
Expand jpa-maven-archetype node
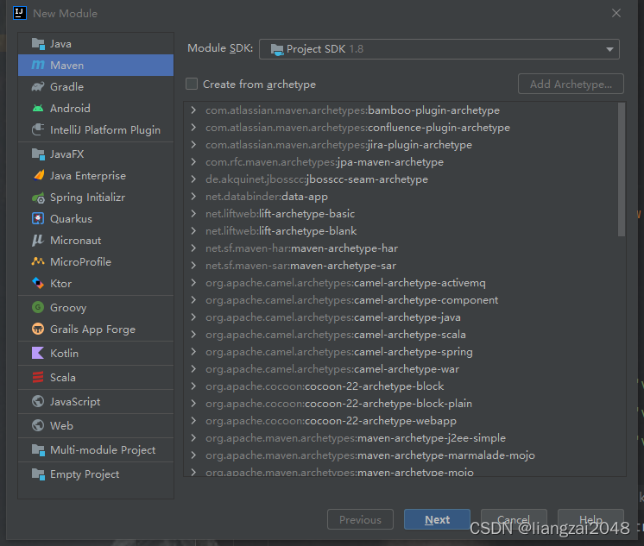[x=193, y=162]
